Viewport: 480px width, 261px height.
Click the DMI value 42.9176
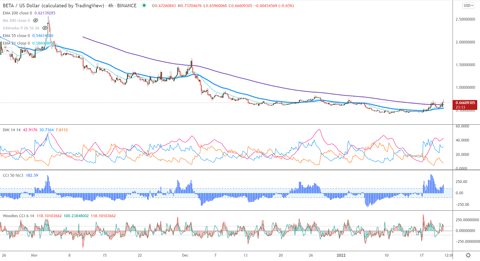click(x=30, y=130)
